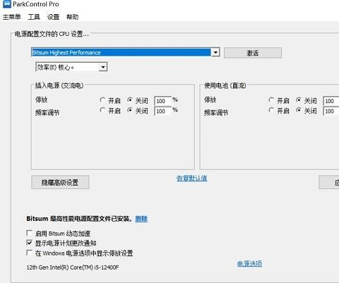Click the ParkControl Pro app icon
Viewport: 339px width, 283px height.
point(7,4)
